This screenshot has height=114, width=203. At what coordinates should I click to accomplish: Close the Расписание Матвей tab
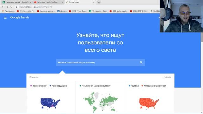31,2
